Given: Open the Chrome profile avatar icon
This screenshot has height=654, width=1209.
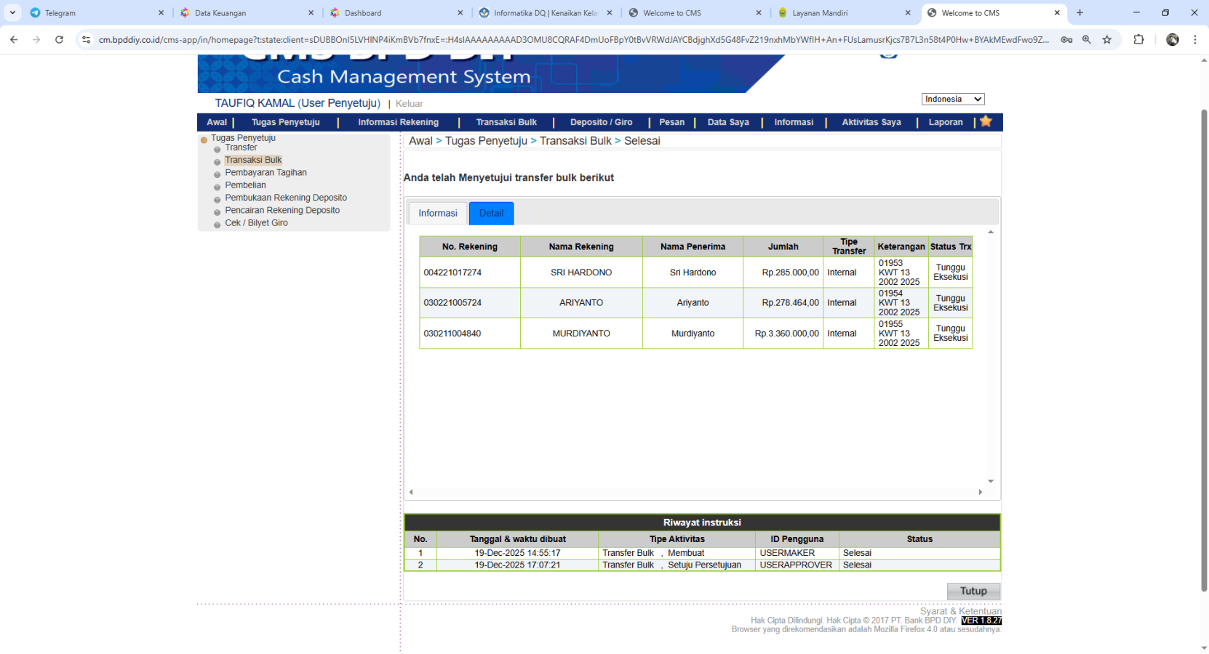Looking at the screenshot, I should coord(1172,40).
